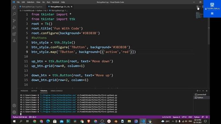
Task: Switch to the inactive first-python1.py editor tab
Action: [x=32, y=7]
